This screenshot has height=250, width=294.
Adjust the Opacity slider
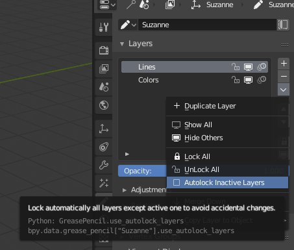(142, 171)
